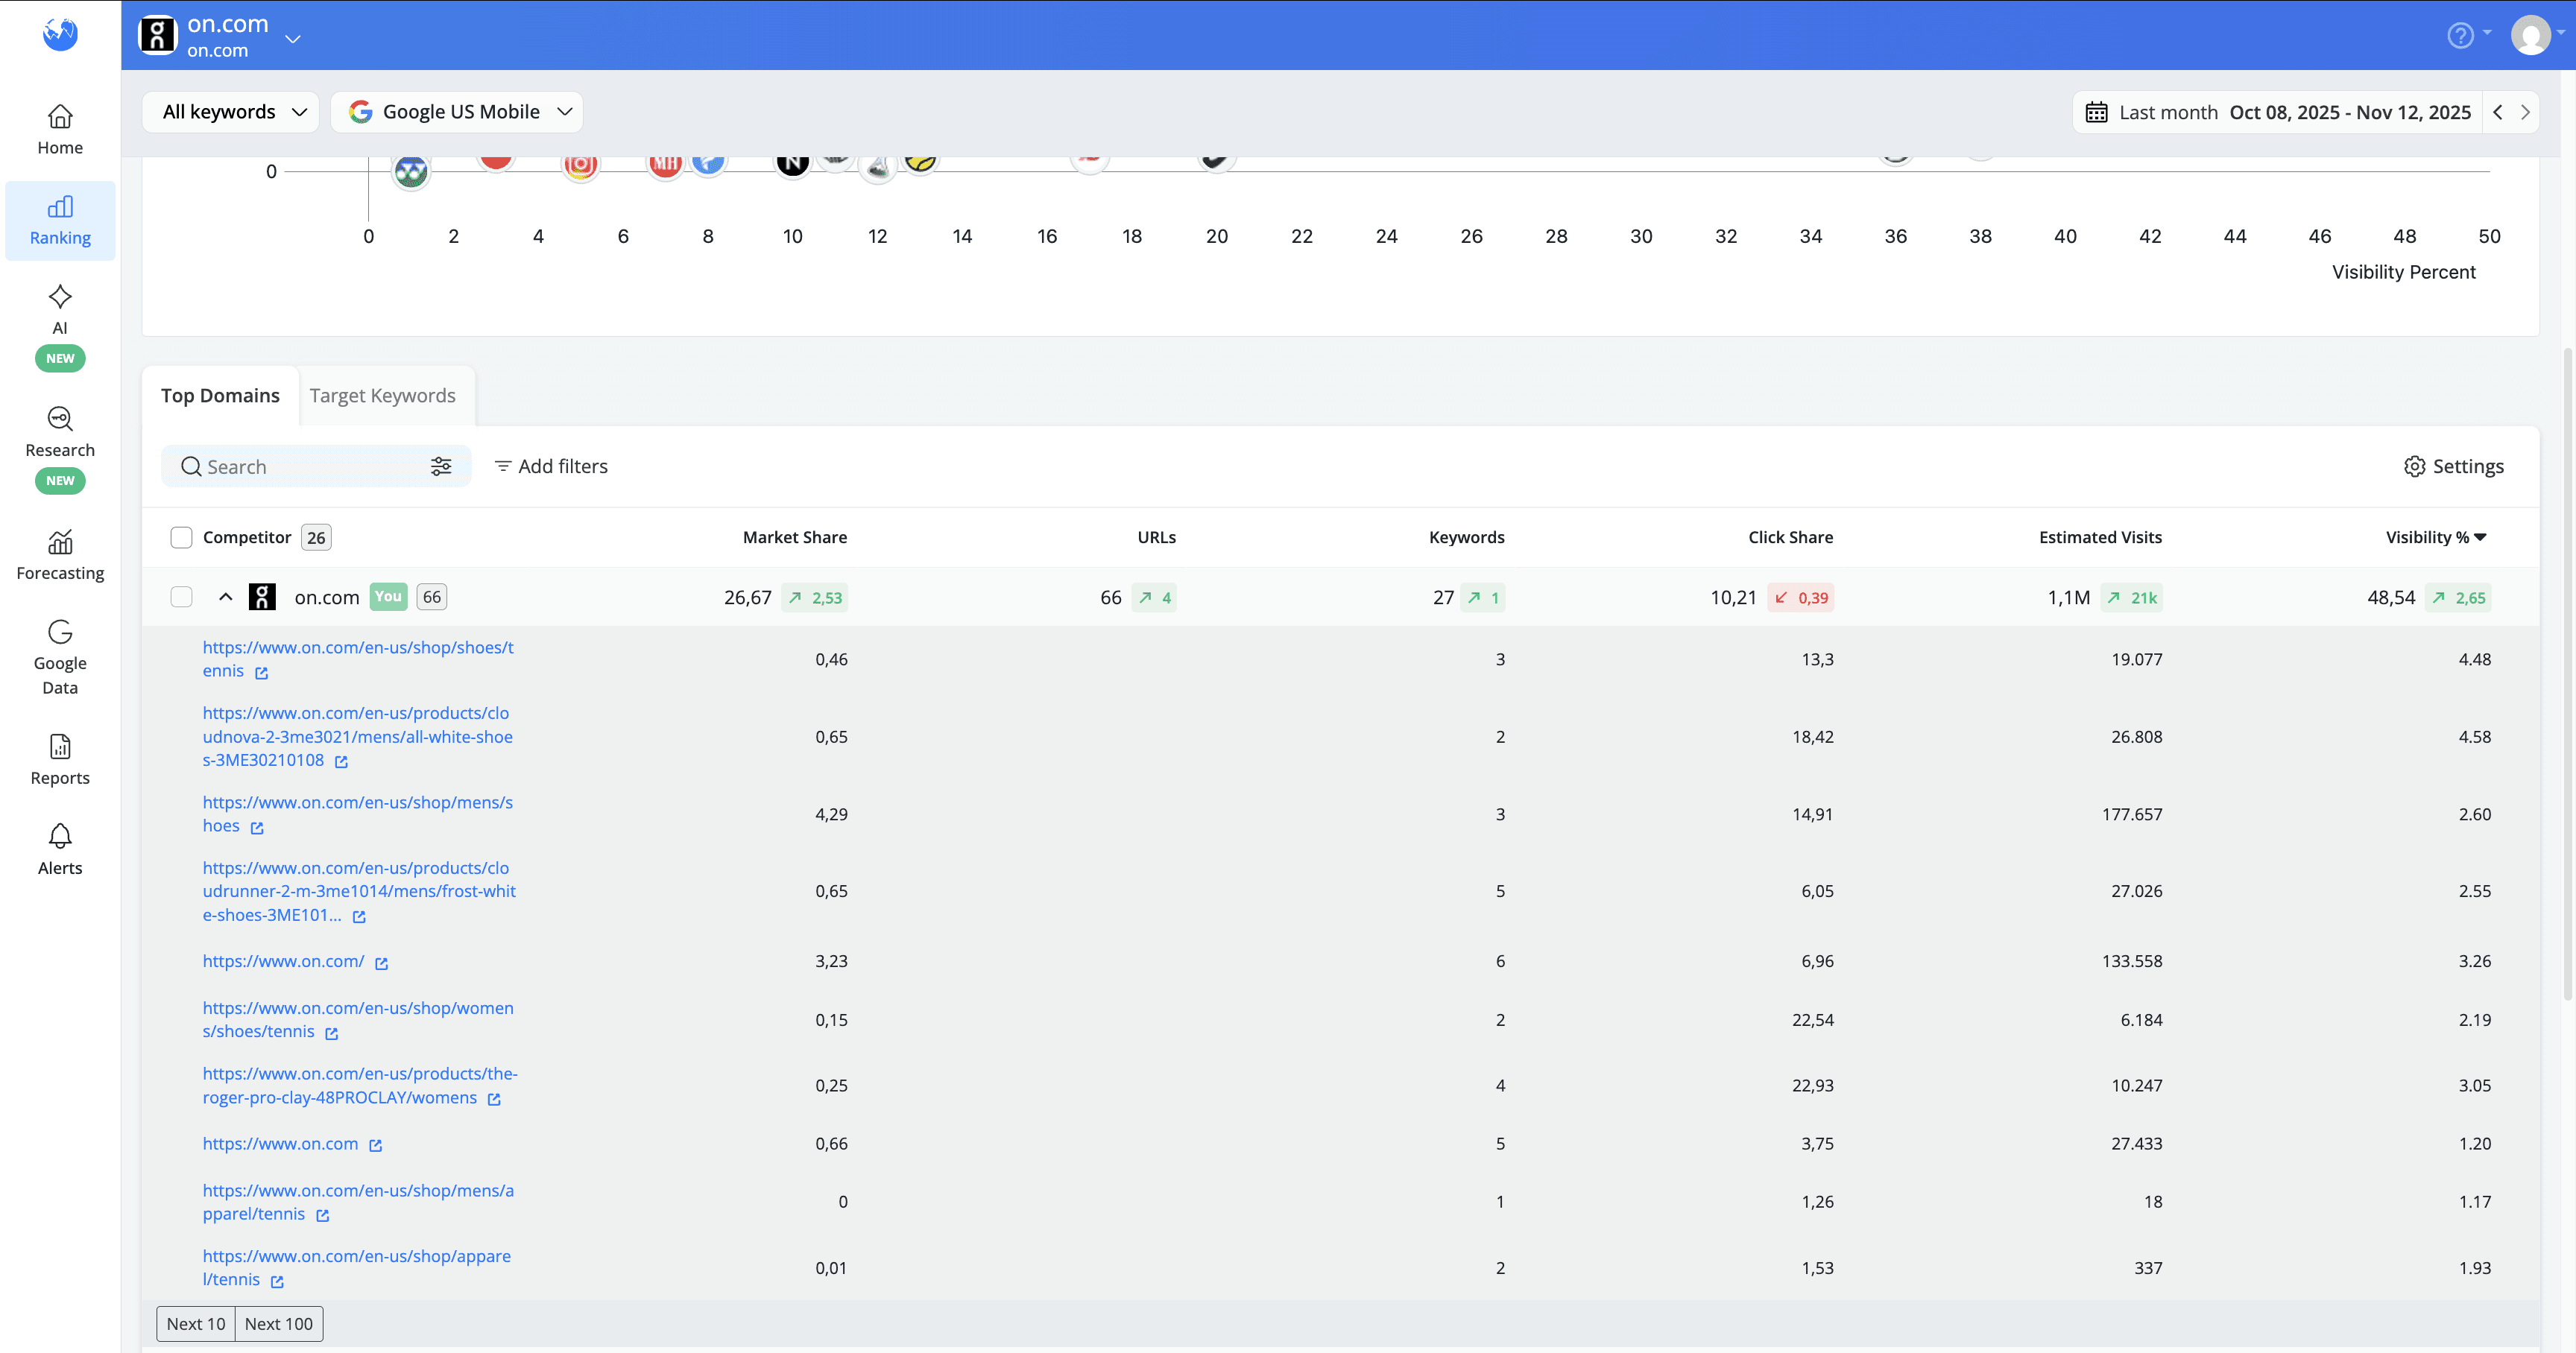Click the 66 URL count badge on on.com row
This screenshot has height=1353, width=2576.
[431, 598]
